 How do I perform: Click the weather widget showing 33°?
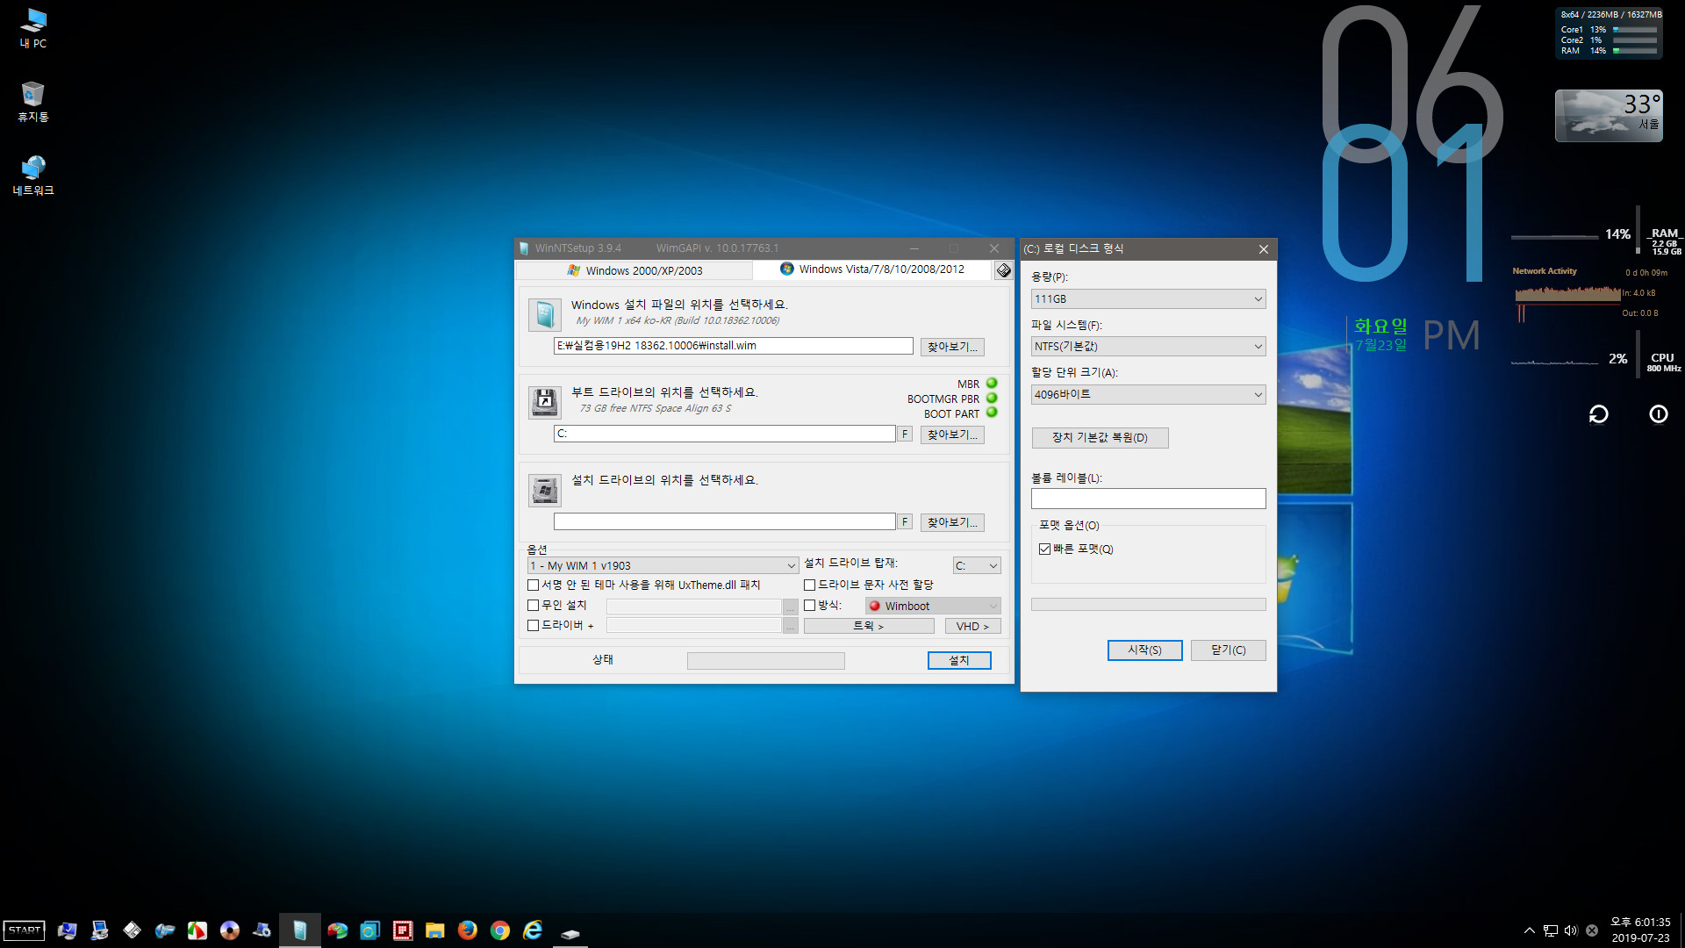1609,115
